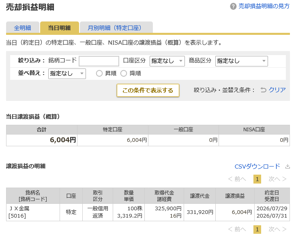Click the 特定口座 column header

113,130
